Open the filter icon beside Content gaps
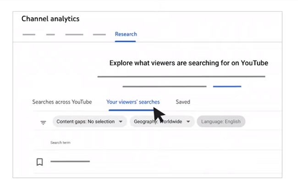This screenshot has width=298, height=186. point(43,123)
